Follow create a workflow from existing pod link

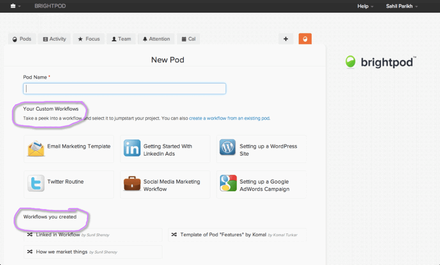point(229,118)
